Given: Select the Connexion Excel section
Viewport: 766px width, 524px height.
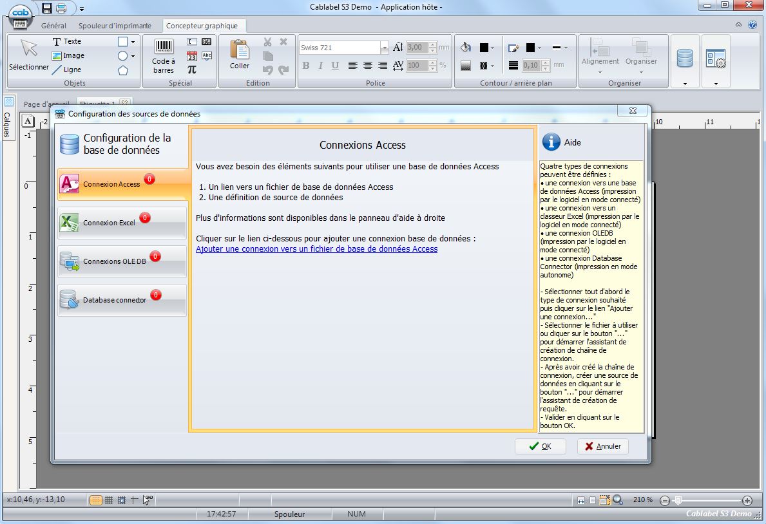Looking at the screenshot, I should tap(122, 223).
